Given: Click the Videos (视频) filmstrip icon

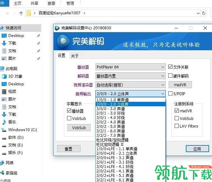Looking at the screenshot, I should [4, 92].
